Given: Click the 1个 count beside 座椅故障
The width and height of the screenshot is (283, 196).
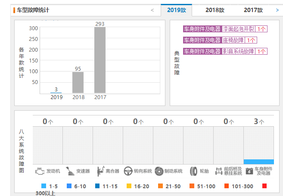Looking at the screenshot, I should (251, 40).
